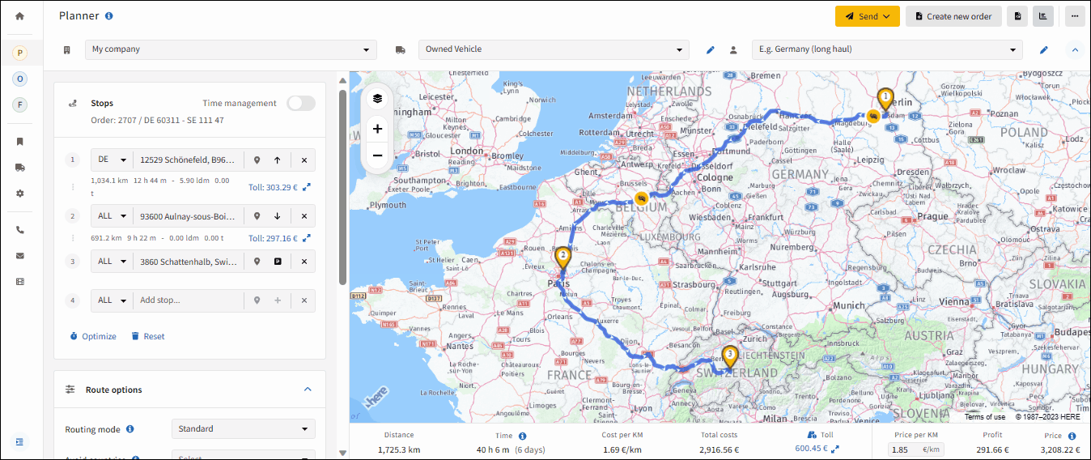Click the Toll: 303.29 € link
Viewport: 1091px width, 460px height.
(273, 187)
